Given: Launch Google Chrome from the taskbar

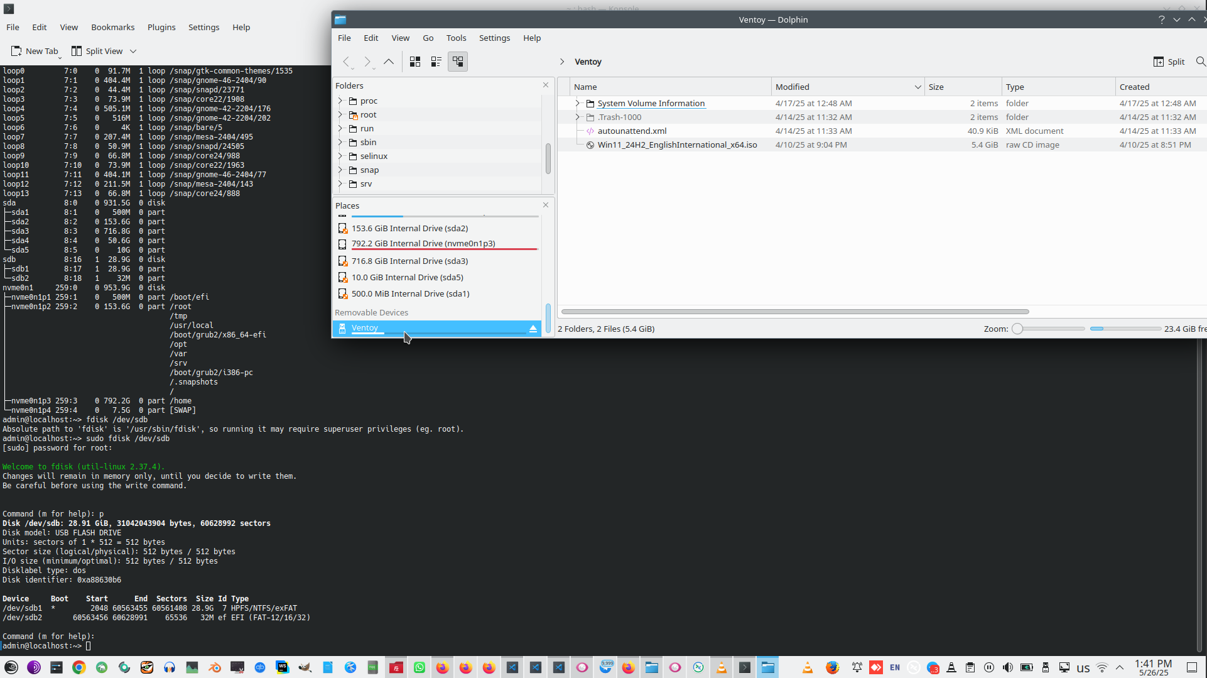Looking at the screenshot, I should [x=79, y=667].
